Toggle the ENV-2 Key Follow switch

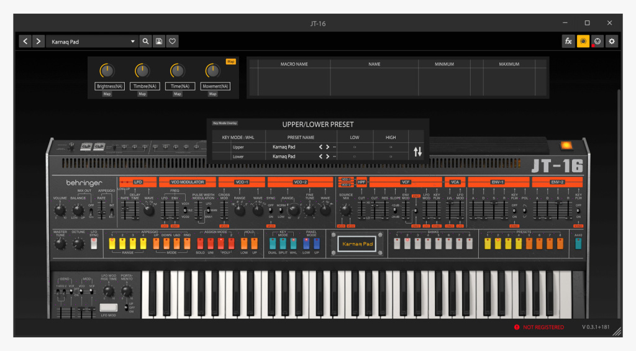click(578, 211)
